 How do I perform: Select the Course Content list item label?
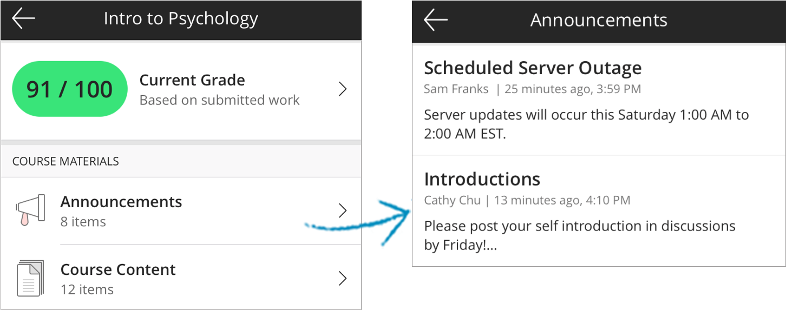click(x=118, y=269)
